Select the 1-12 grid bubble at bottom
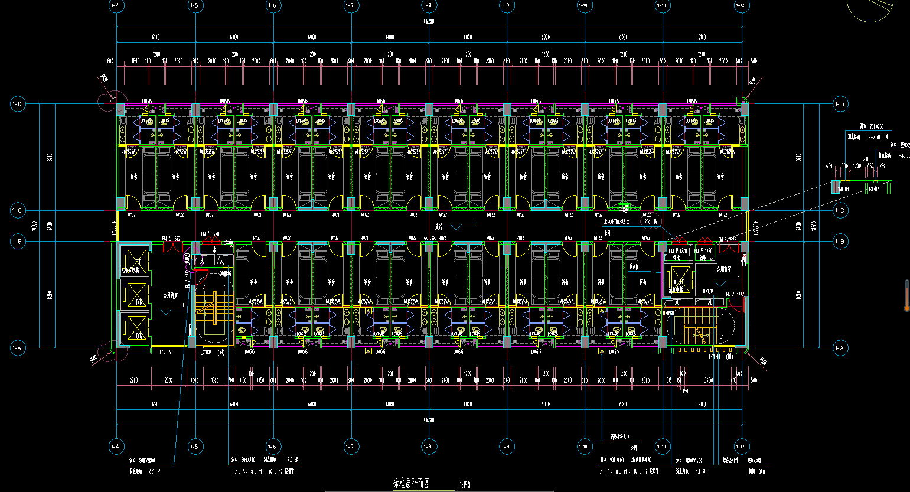The height and width of the screenshot is (492, 910). click(x=740, y=447)
